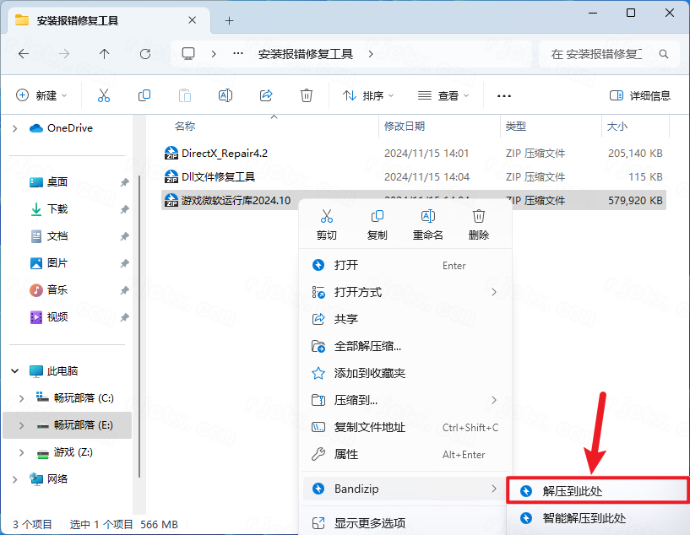Image resolution: width=690 pixels, height=535 pixels.
Task: Sort files by the 类型 Type column
Action: 516,127
